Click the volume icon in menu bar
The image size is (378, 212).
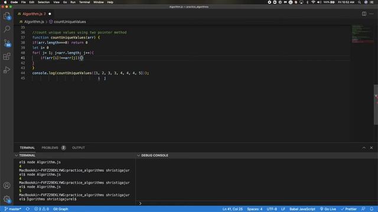[x=319, y=2]
